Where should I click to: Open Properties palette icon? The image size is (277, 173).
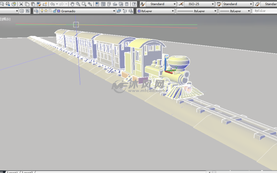[97, 4]
